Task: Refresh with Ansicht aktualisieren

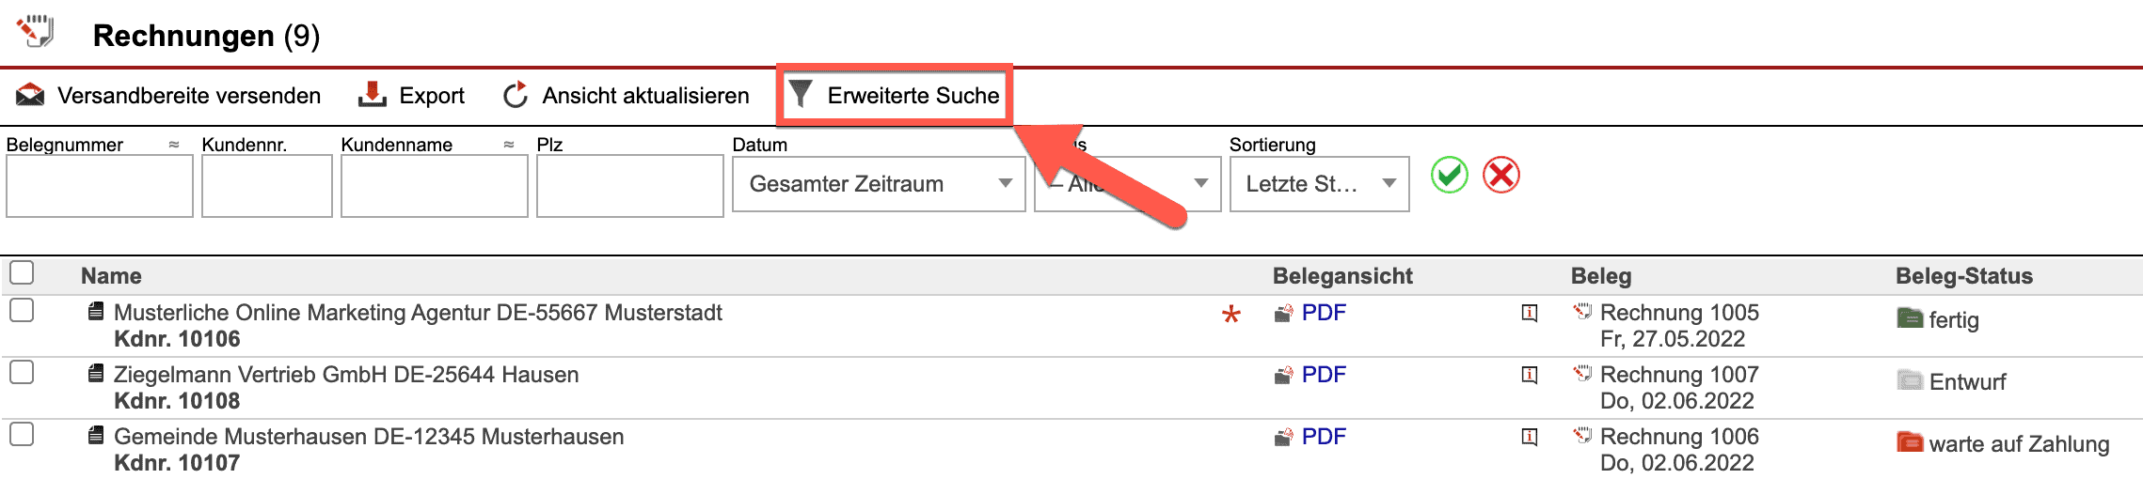Action: (627, 95)
